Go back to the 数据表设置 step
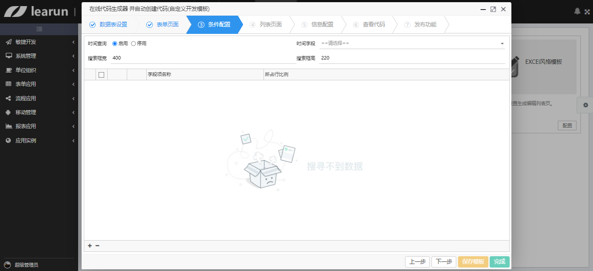593x271 pixels. [114, 25]
